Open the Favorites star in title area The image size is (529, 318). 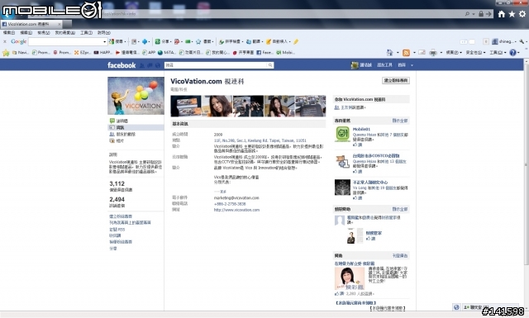pos(512,14)
